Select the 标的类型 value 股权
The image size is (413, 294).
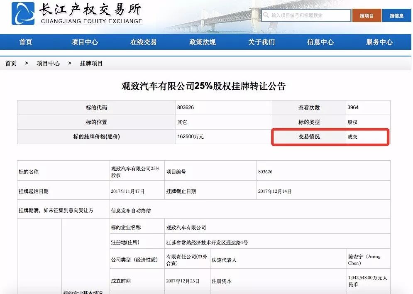pos(352,122)
